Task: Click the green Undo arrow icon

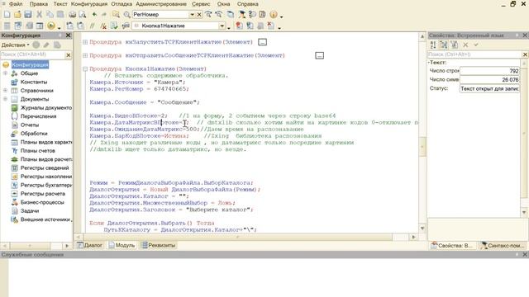Action: [x=94, y=15]
